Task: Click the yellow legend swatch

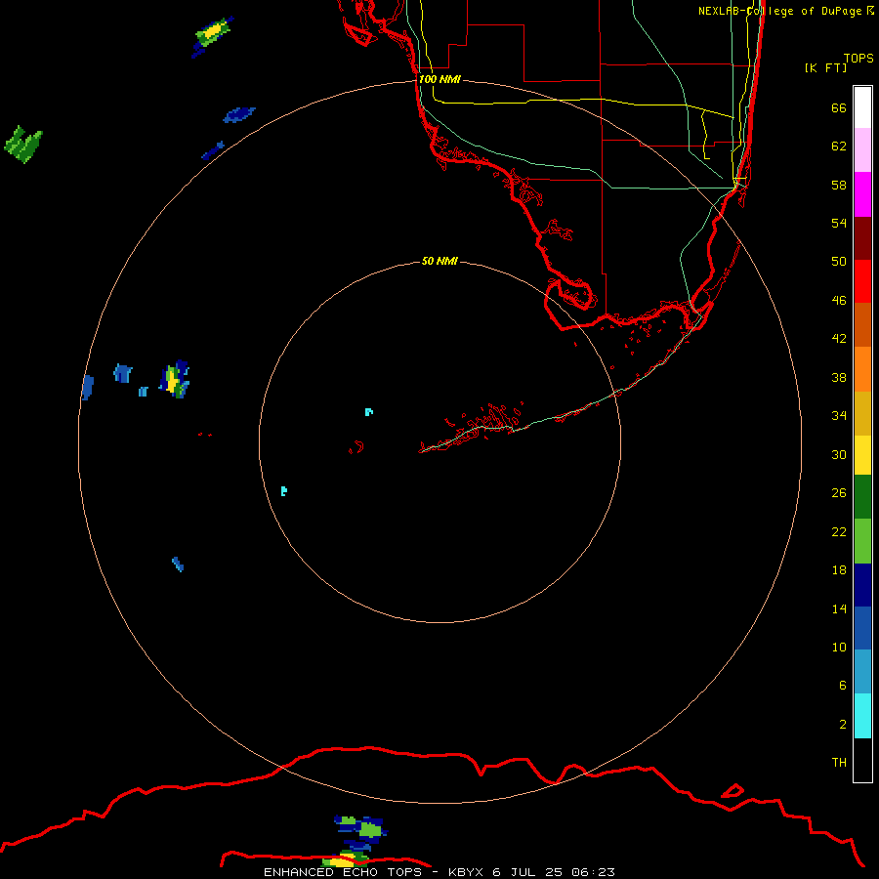Action: coord(862,455)
